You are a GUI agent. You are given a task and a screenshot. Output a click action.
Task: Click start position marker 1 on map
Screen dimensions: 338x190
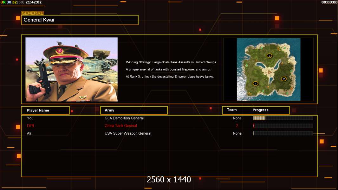coord(256,84)
